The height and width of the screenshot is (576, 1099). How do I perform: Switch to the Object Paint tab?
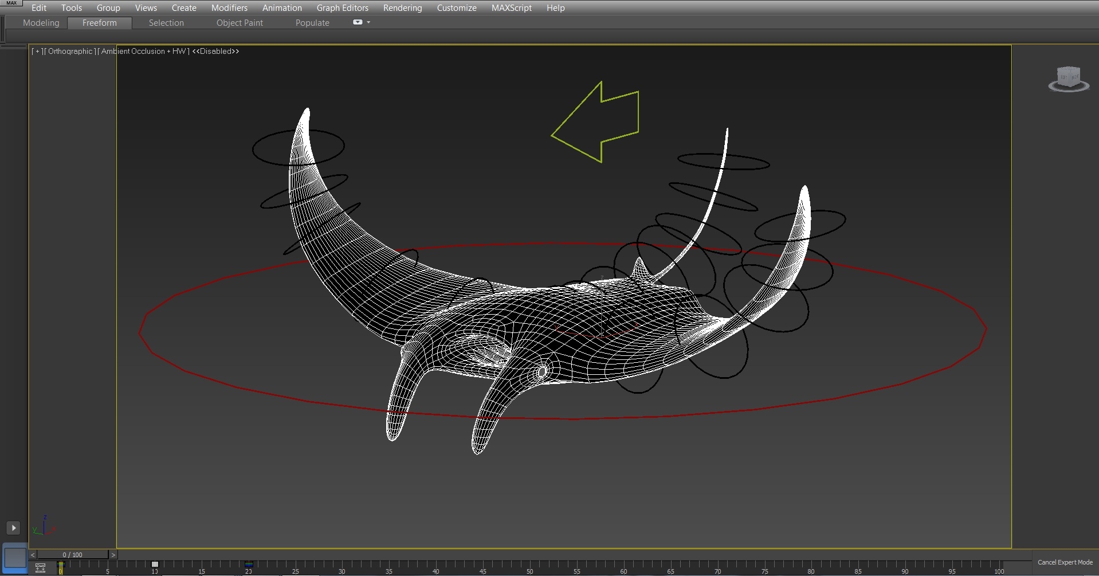click(239, 23)
